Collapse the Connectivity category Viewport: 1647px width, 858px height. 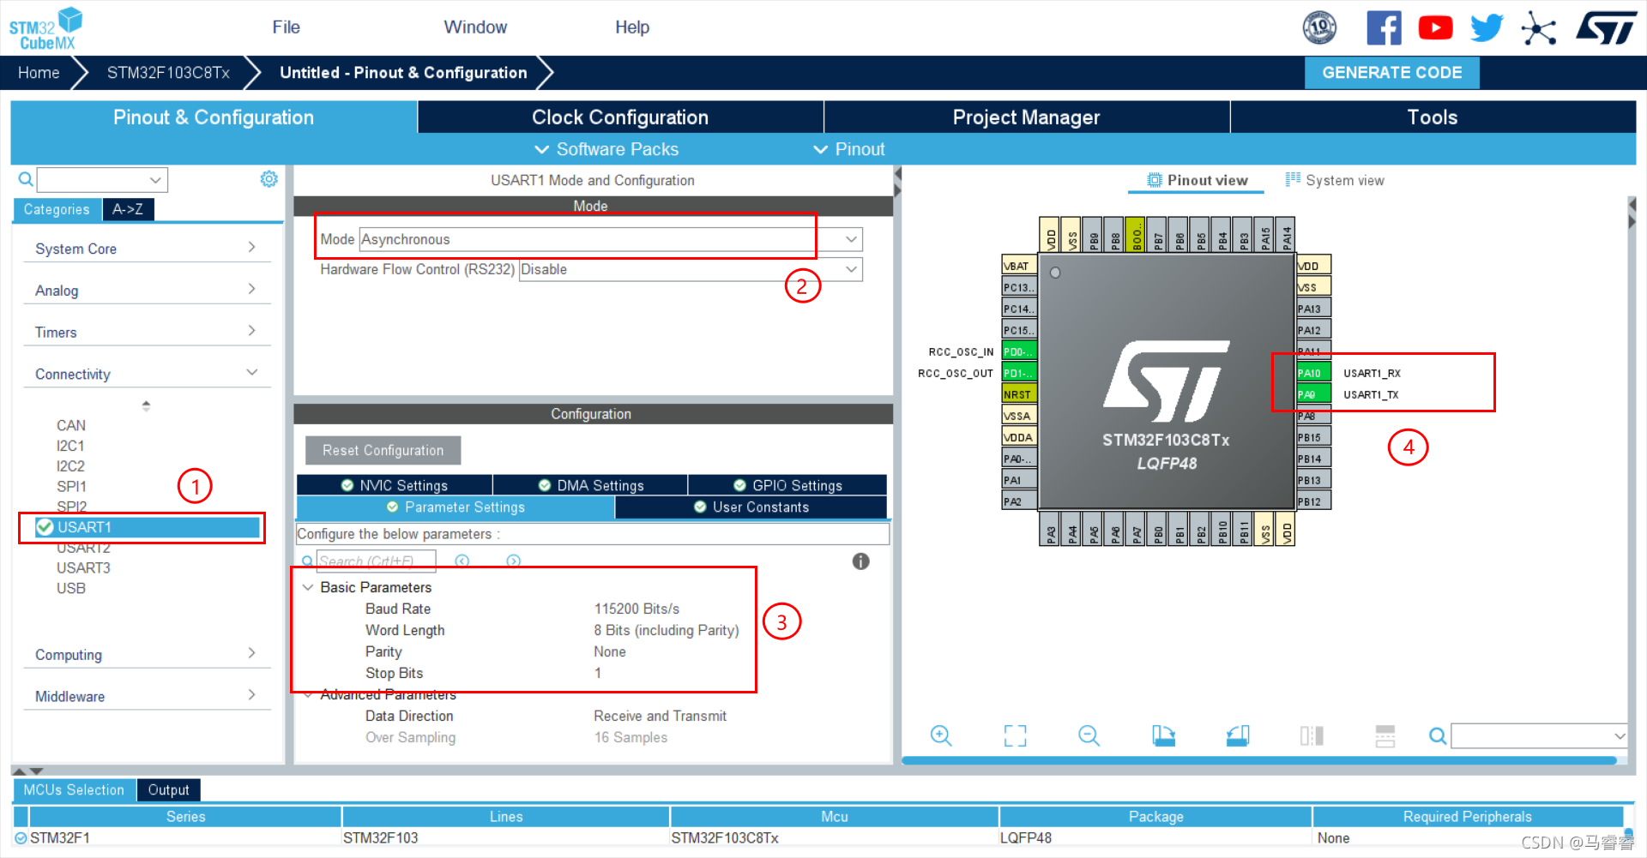coord(146,374)
